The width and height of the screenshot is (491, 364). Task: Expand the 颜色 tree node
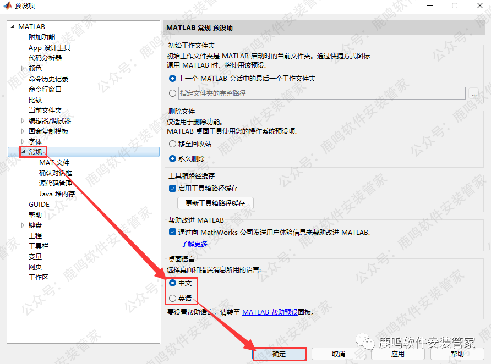(x=23, y=68)
